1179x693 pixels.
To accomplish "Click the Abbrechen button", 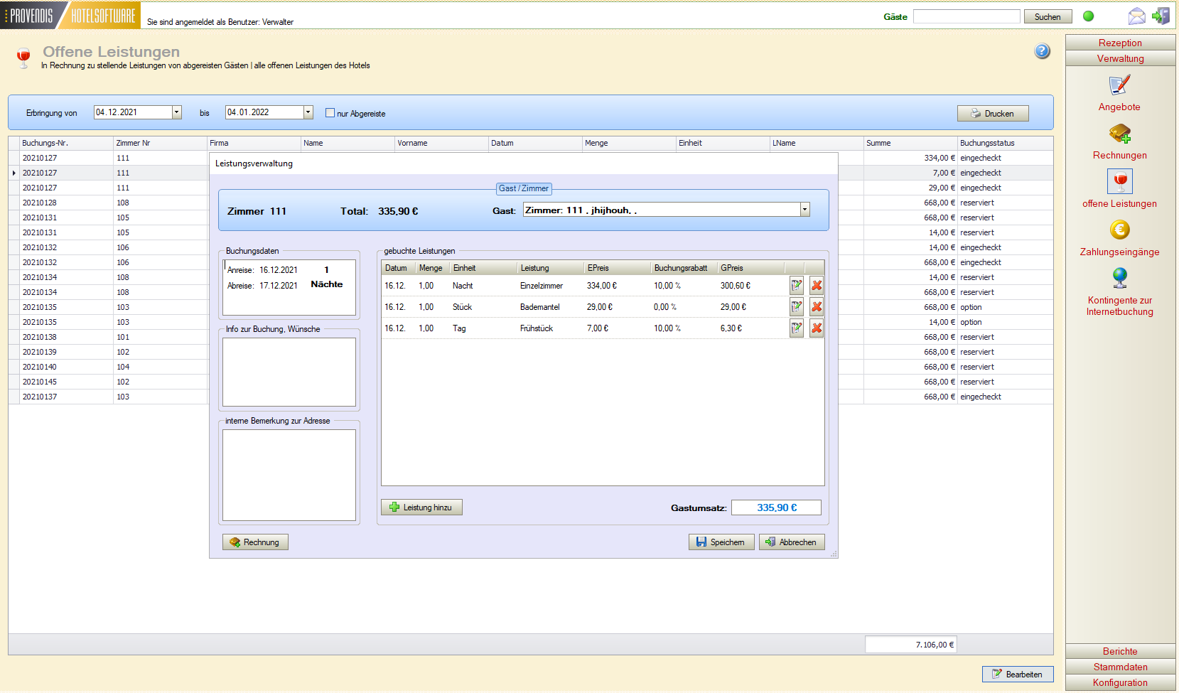I will click(791, 542).
